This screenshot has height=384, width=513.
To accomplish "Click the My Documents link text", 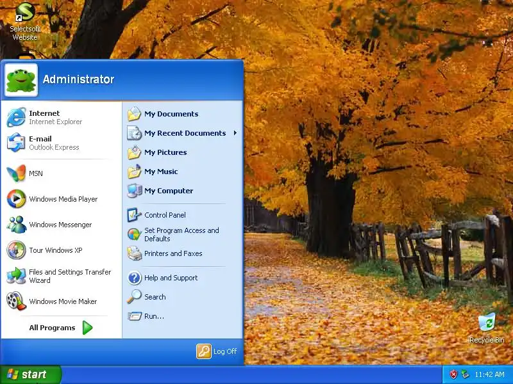I will [x=171, y=114].
